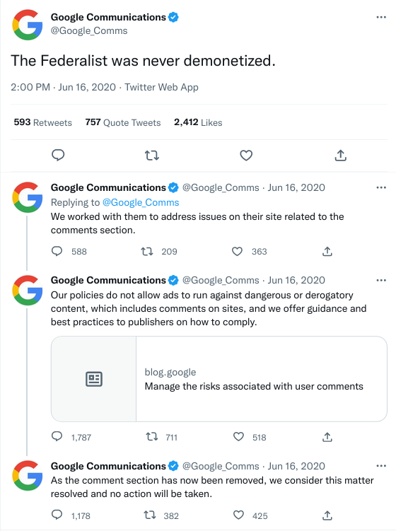Open the @Google_Comms 'Replying to' mention link

(141, 202)
